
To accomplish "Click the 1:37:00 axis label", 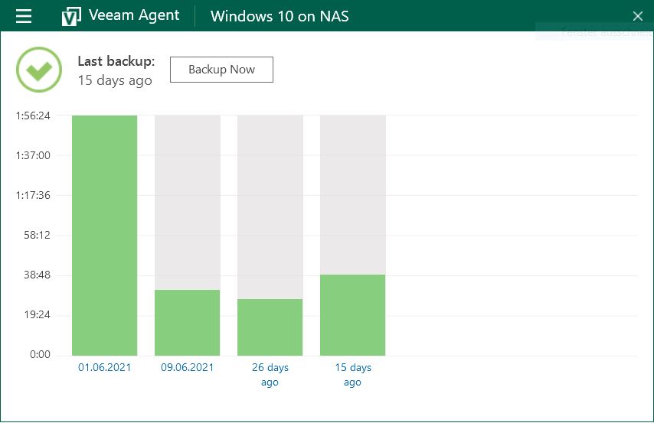I will tap(33, 155).
